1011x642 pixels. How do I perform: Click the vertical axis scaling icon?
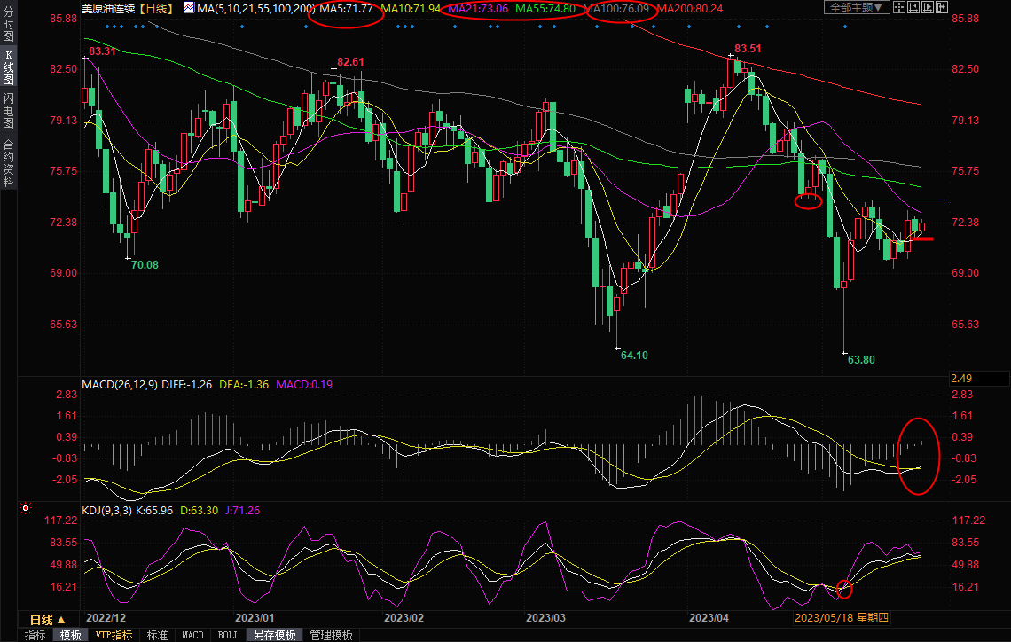pyautogui.click(x=913, y=7)
